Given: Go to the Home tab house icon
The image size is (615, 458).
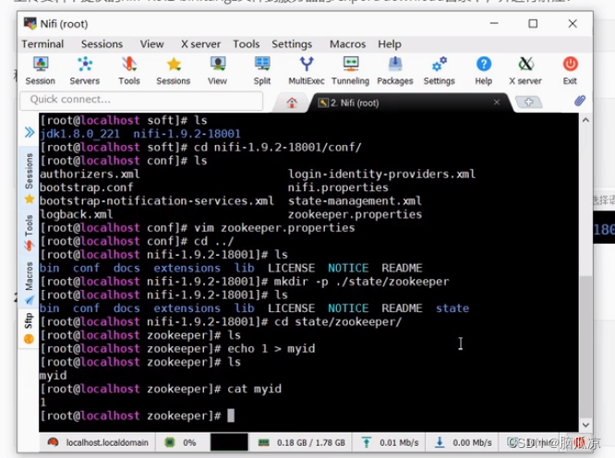Looking at the screenshot, I should pos(292,102).
